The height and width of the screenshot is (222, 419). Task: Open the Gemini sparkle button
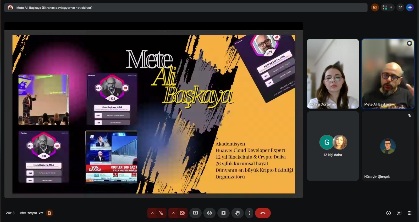point(410,8)
